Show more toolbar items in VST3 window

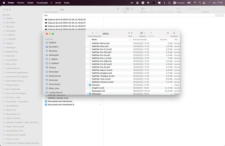[x=168, y=33]
